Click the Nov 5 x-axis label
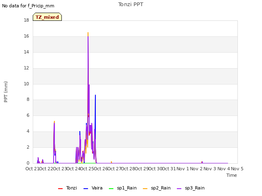Viewport: 262px width, 196px height. click(x=237, y=169)
